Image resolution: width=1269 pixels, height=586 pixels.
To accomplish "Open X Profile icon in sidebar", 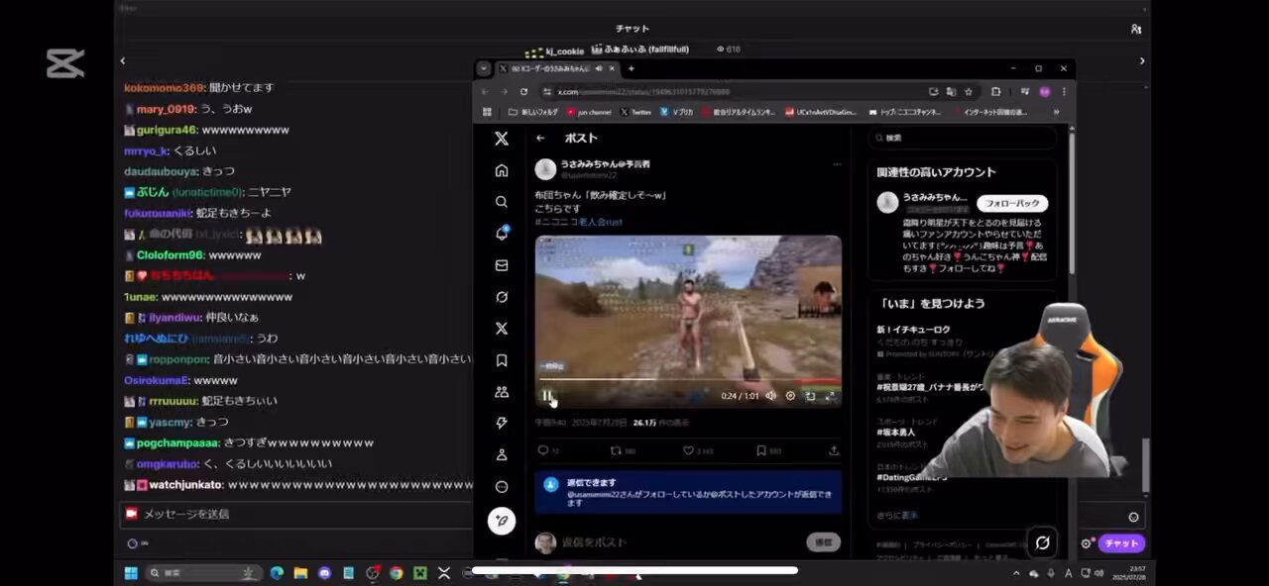I will coord(502,454).
